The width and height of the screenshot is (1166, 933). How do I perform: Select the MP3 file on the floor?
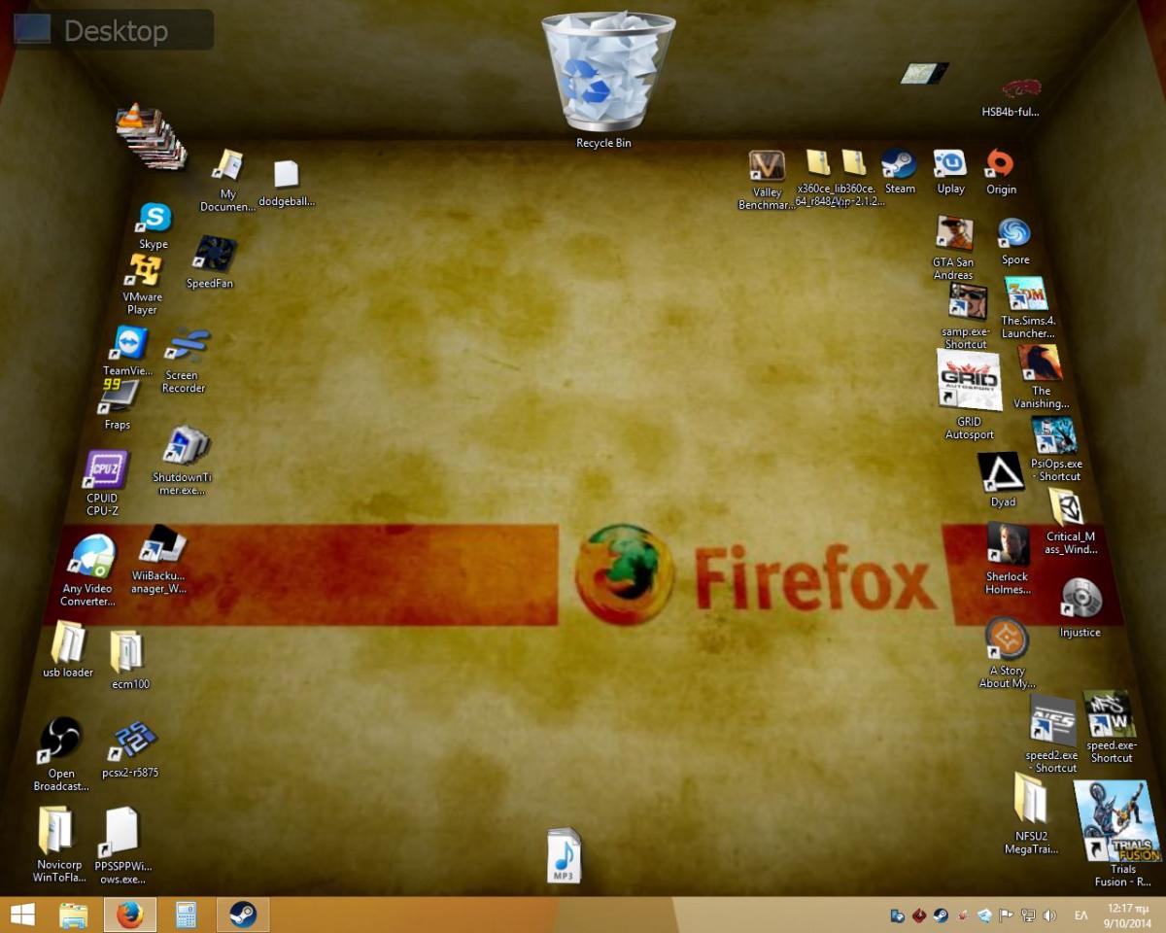pyautogui.click(x=564, y=856)
